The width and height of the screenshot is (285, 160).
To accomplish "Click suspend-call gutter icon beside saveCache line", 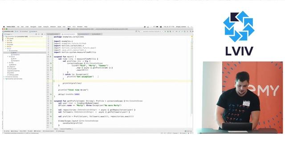I will point(51,123).
